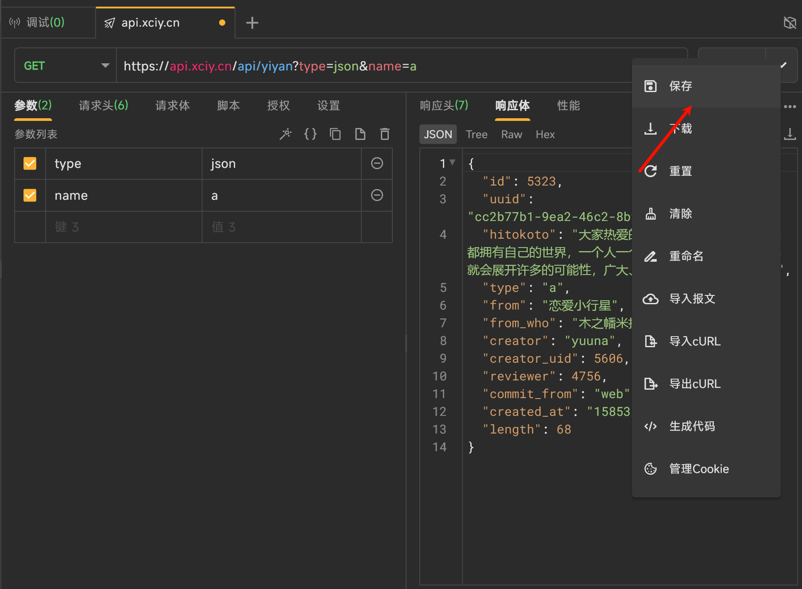Click the name key cell

[x=124, y=195]
